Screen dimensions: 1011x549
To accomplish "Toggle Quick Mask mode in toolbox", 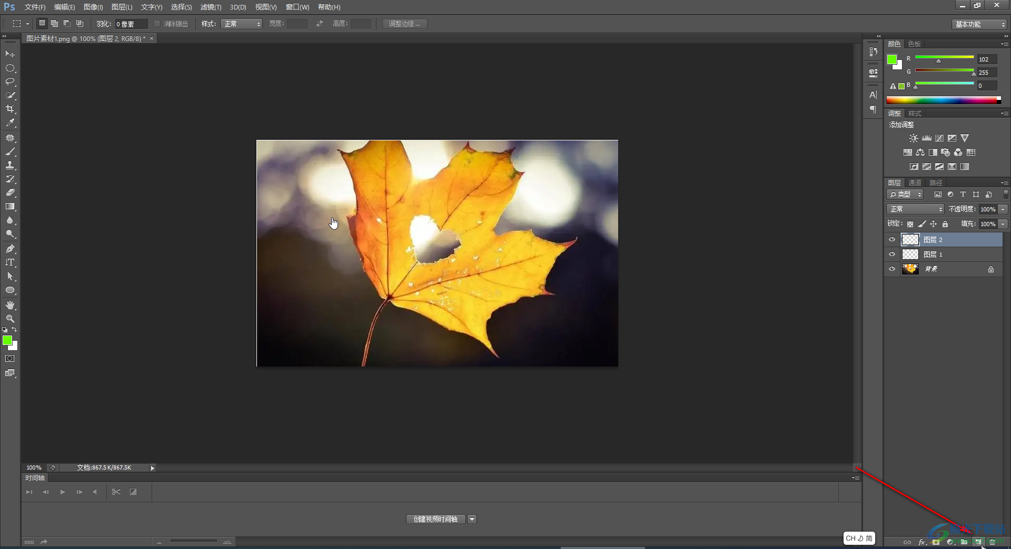I will pyautogui.click(x=10, y=359).
